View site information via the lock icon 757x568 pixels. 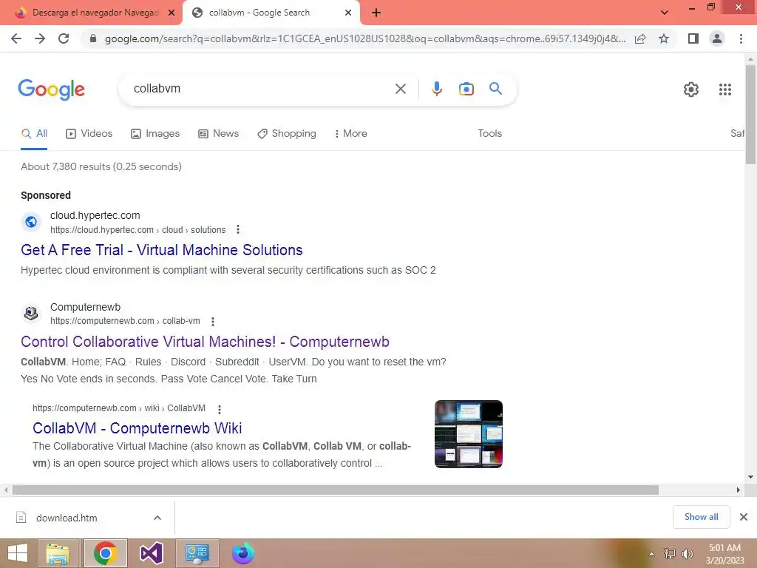coord(93,38)
